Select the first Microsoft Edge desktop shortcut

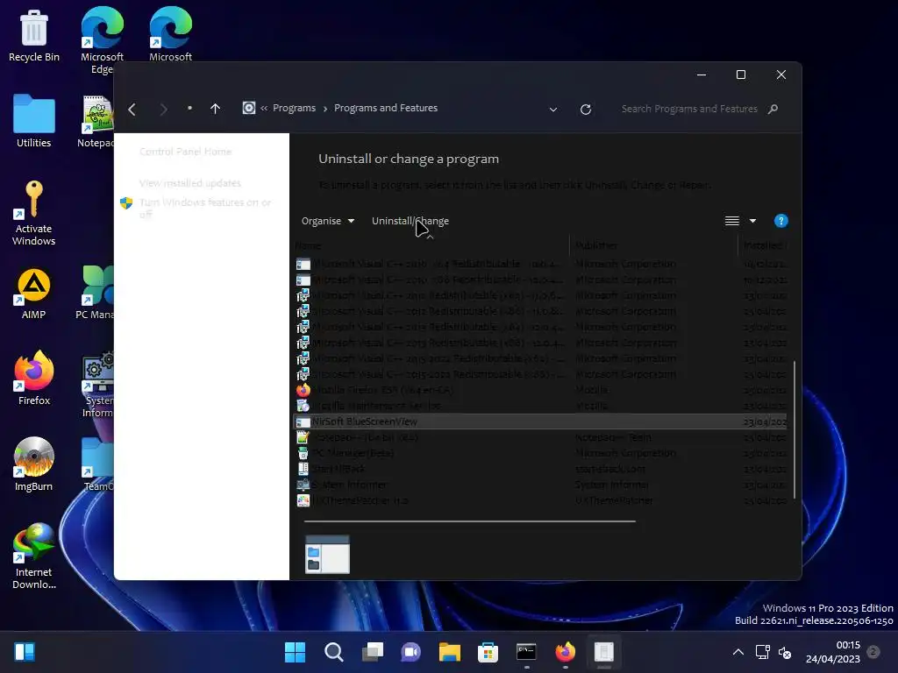pyautogui.click(x=102, y=40)
